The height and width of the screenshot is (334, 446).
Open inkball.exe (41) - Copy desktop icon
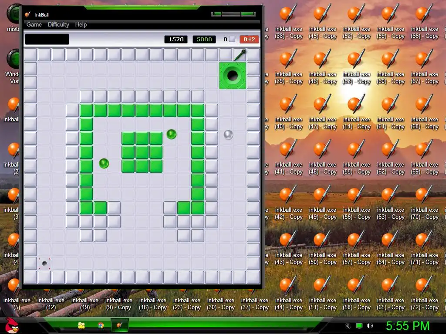click(x=288, y=157)
